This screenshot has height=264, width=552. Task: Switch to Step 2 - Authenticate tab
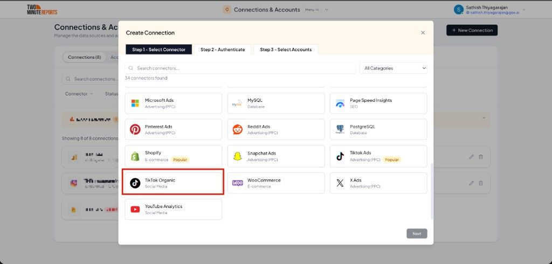(x=223, y=50)
